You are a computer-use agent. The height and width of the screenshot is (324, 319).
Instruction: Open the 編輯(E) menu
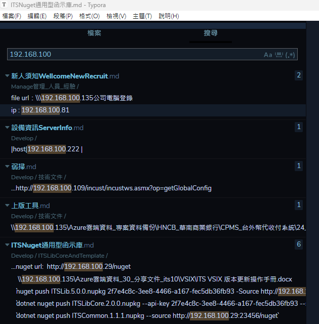coord(37,16)
